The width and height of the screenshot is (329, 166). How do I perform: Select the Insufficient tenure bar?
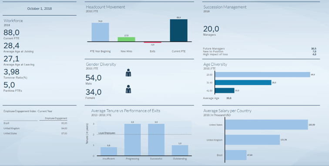[x=109, y=151]
